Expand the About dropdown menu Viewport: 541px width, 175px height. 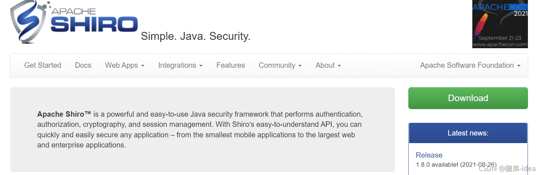click(x=328, y=65)
